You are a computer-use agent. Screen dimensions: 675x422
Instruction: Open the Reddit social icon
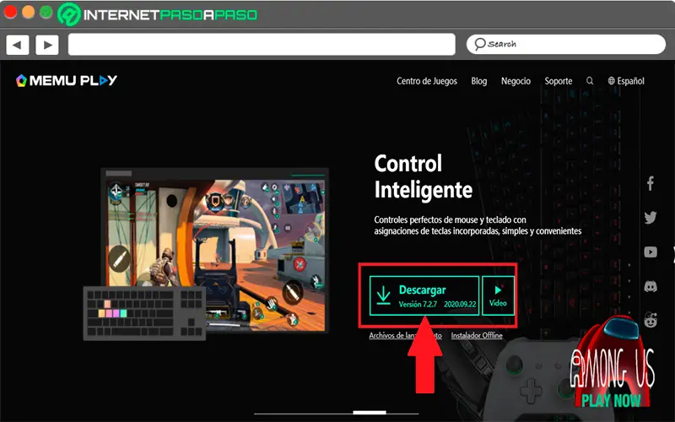coord(651,320)
